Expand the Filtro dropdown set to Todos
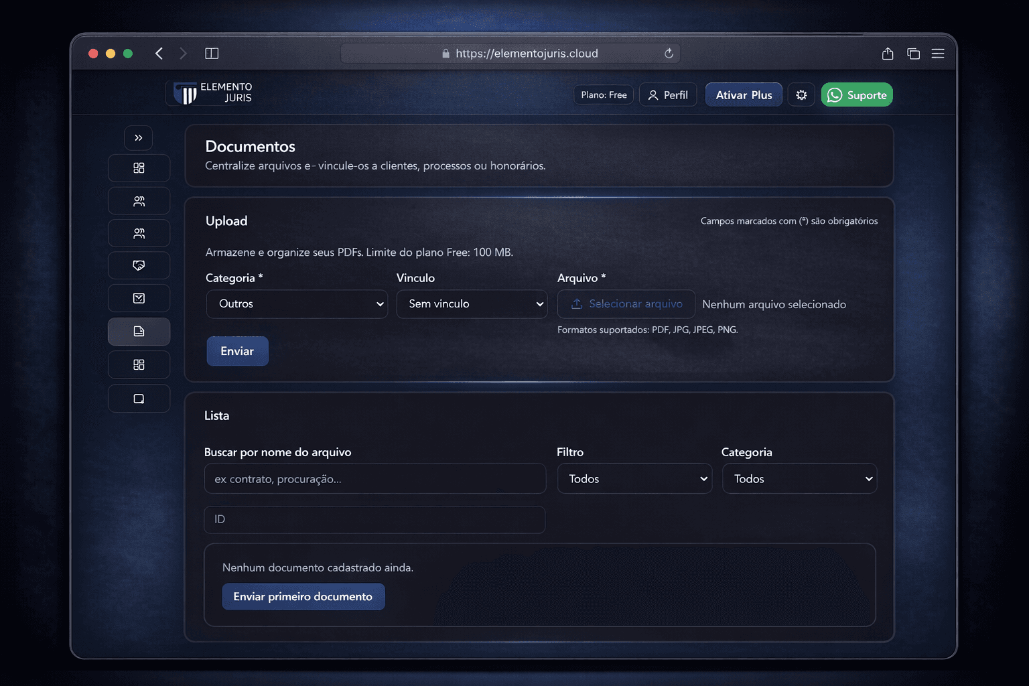This screenshot has height=686, width=1029. [634, 478]
